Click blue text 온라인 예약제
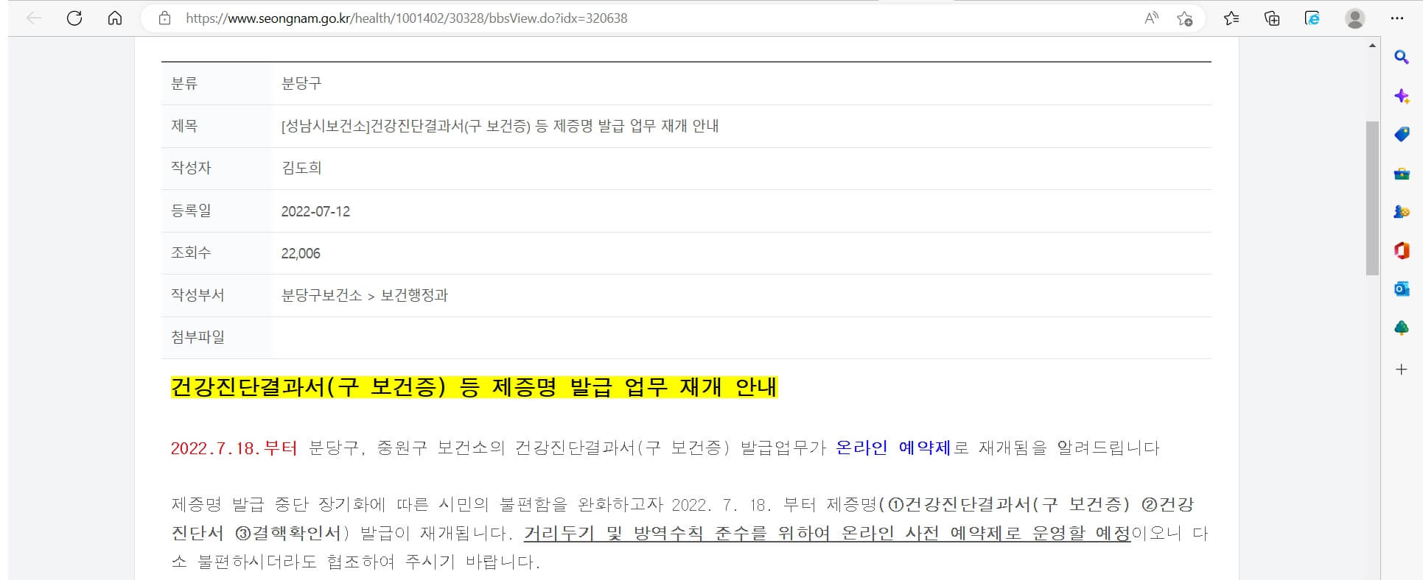The image size is (1423, 580). point(893,448)
